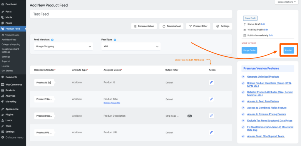Click the Users icon in sidebar
Viewport: 301px width, 146px height.
[x=3, y=120]
